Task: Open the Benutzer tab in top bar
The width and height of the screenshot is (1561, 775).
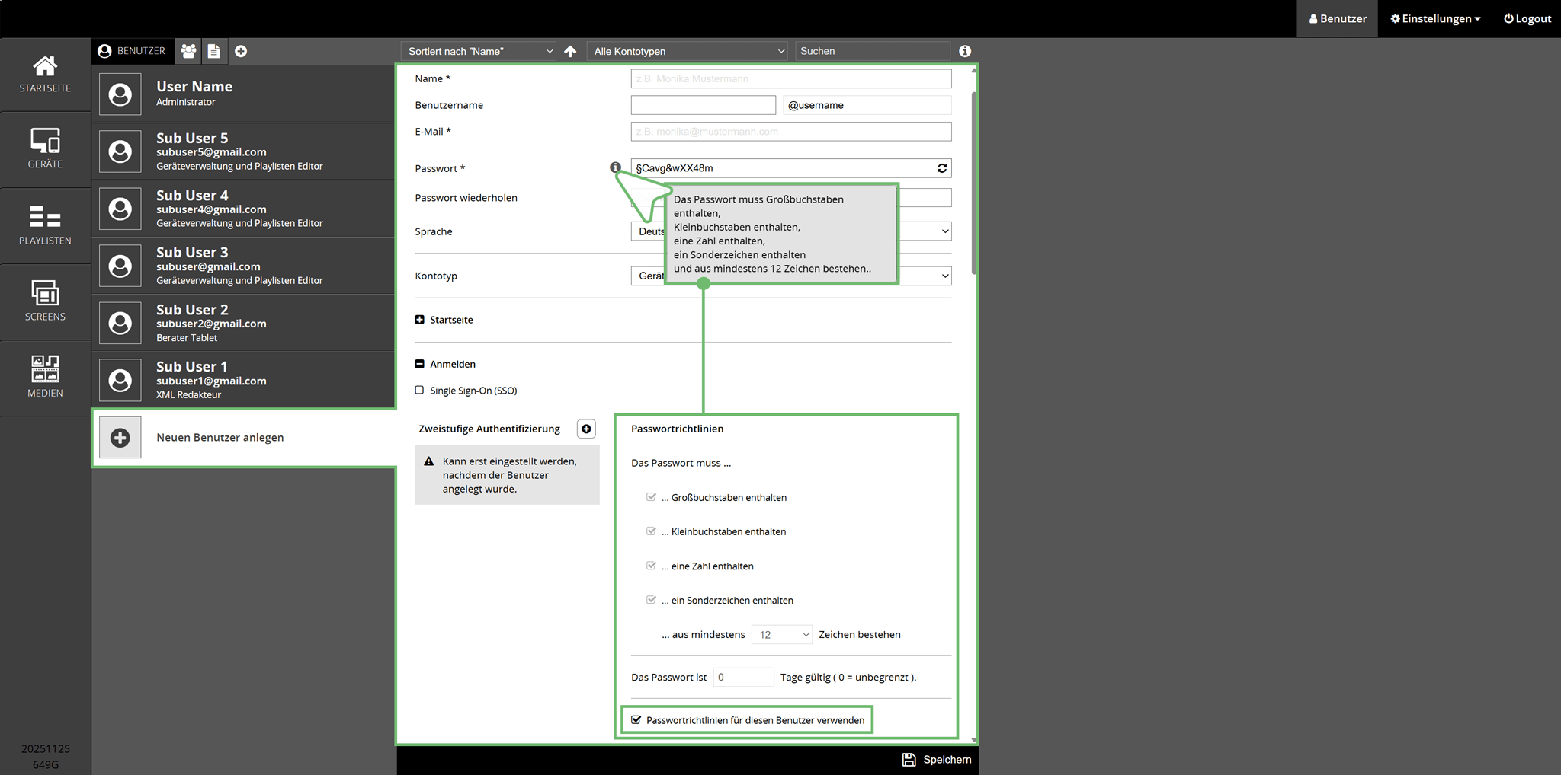Action: (1337, 18)
